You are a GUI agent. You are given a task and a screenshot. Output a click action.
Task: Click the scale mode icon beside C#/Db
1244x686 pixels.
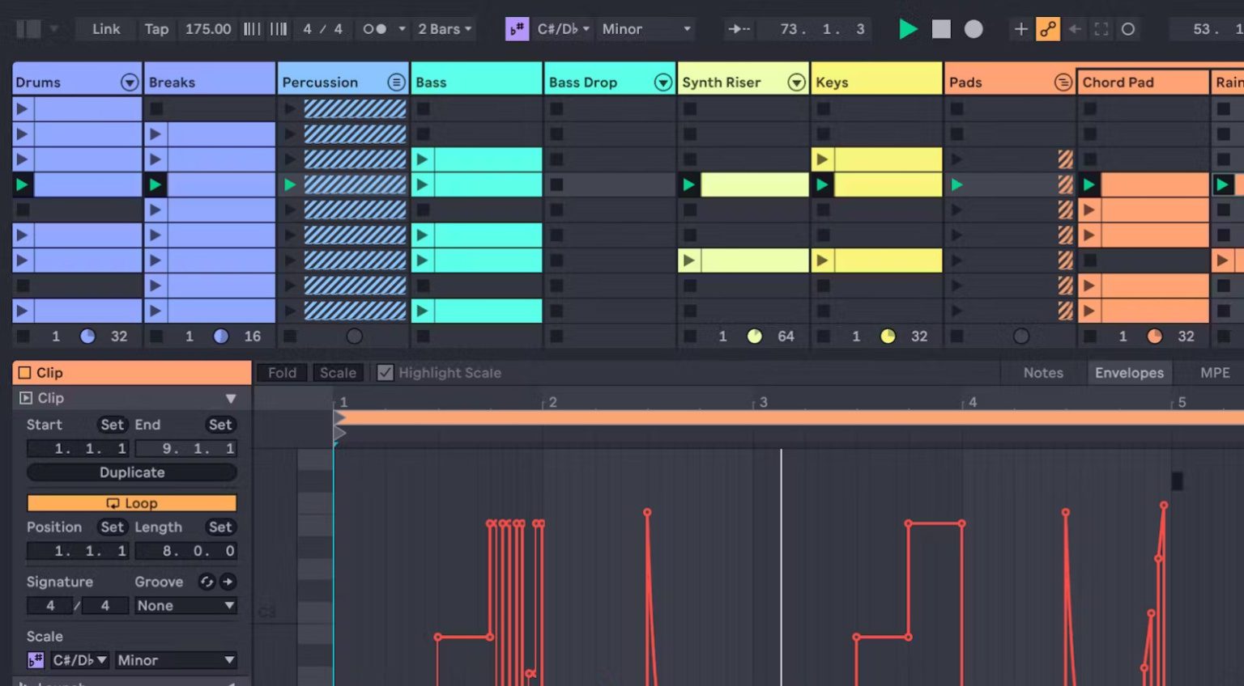[517, 29]
